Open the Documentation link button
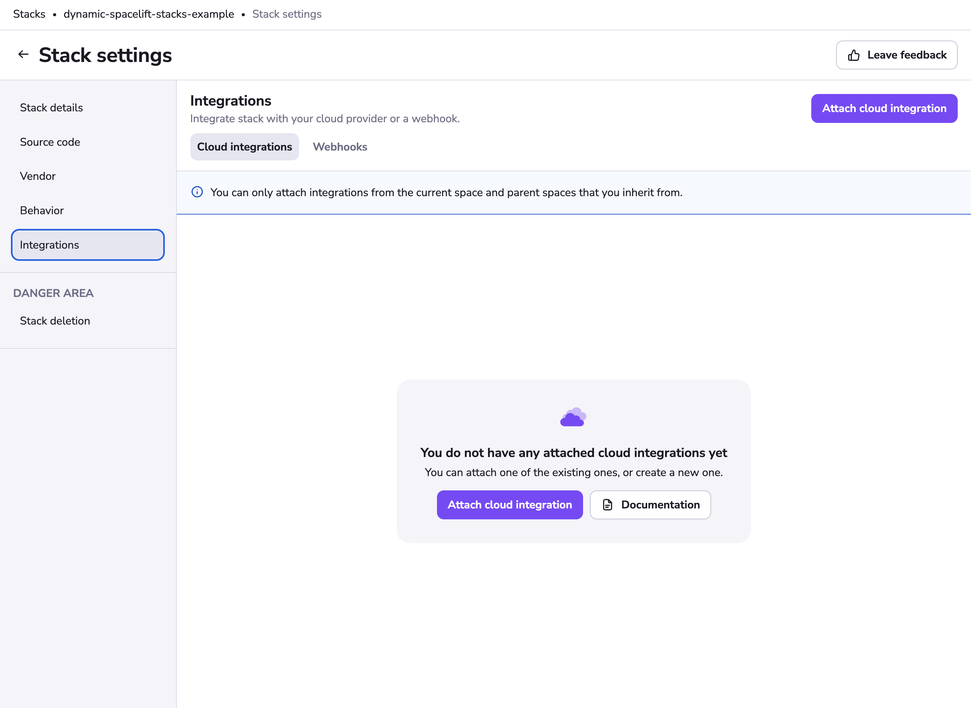971x708 pixels. pos(650,505)
